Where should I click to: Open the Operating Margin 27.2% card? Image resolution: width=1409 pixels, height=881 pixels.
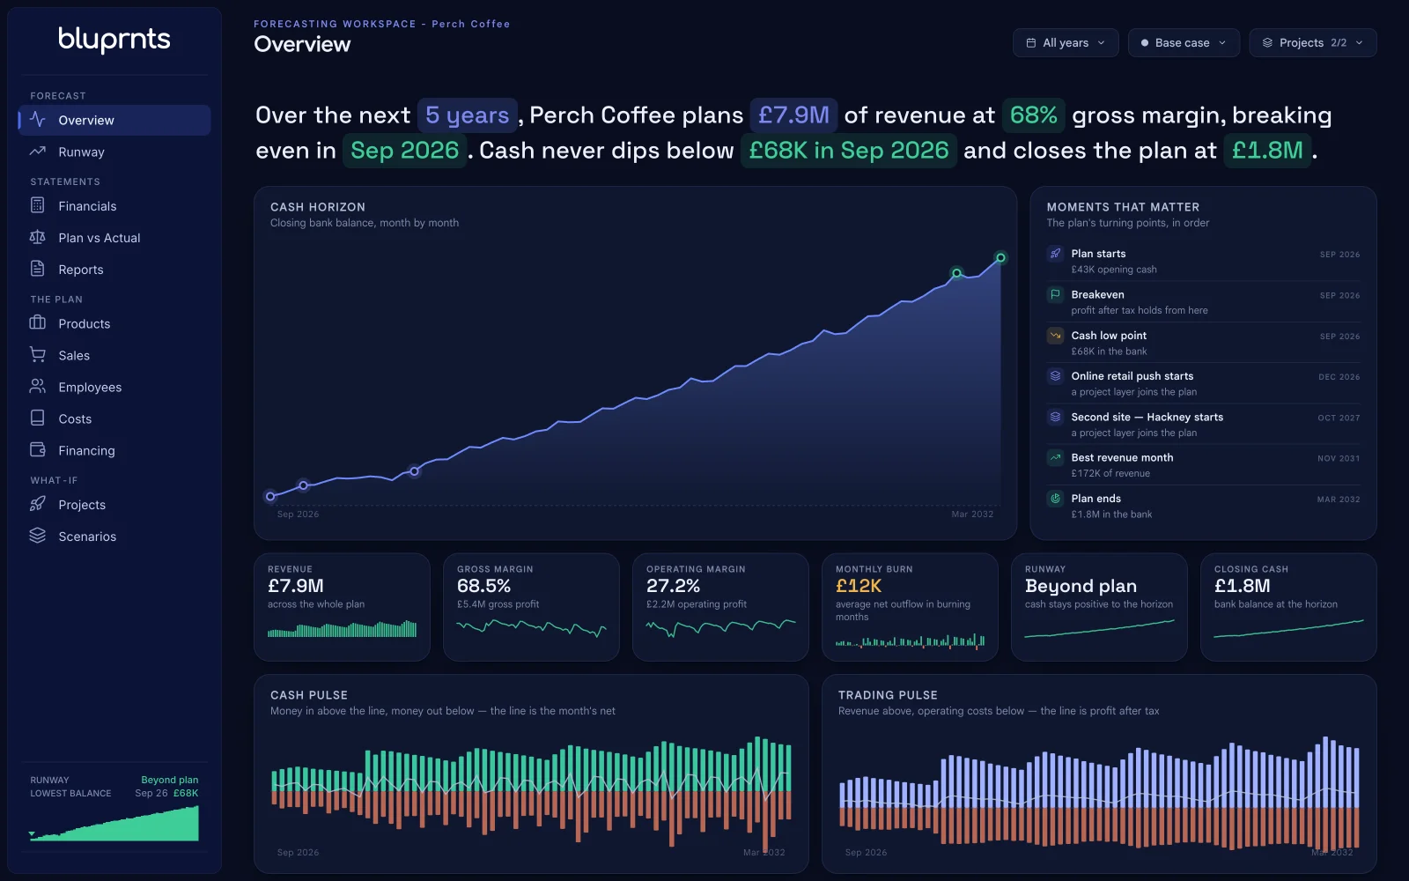[x=720, y=607]
